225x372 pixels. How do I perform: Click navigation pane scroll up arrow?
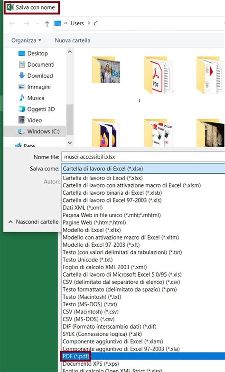pos(70,51)
